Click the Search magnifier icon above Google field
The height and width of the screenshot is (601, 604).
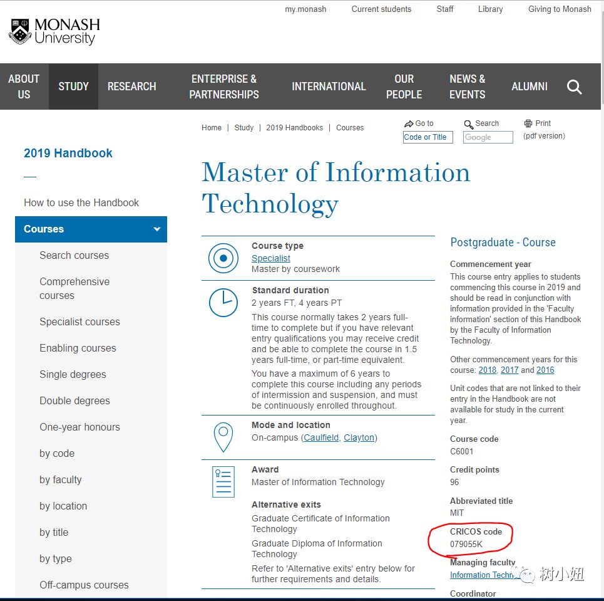pos(468,124)
